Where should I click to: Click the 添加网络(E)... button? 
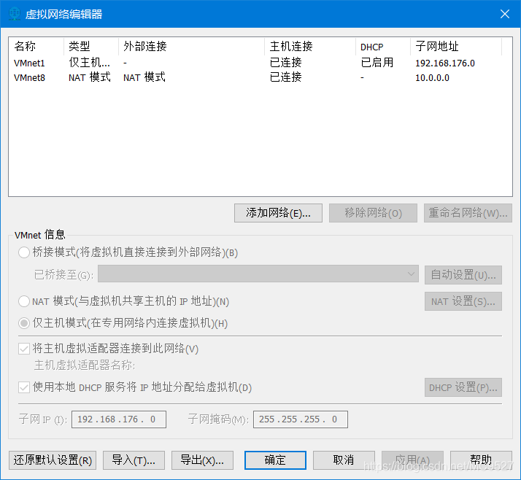click(278, 213)
